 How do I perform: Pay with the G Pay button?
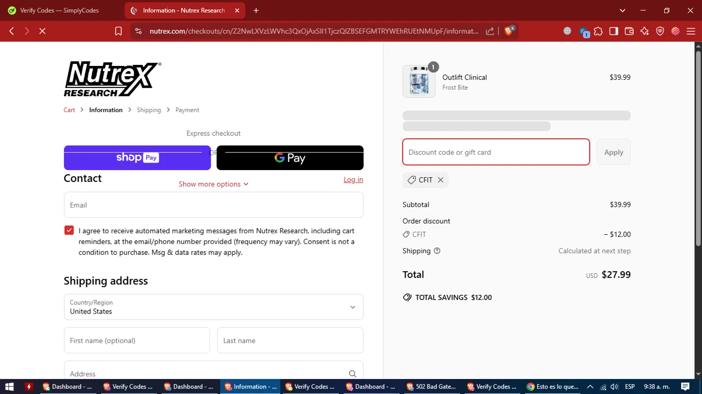coord(290,158)
